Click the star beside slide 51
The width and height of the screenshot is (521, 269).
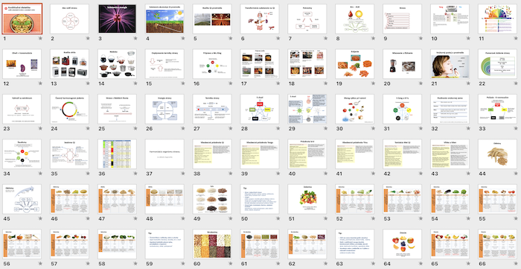(325, 218)
